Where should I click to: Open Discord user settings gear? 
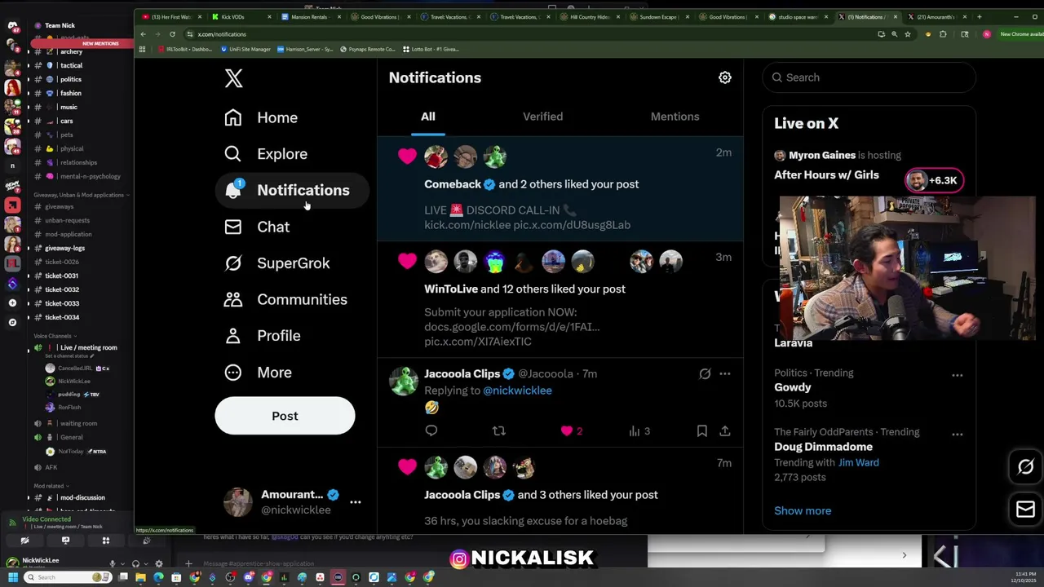pos(158,563)
